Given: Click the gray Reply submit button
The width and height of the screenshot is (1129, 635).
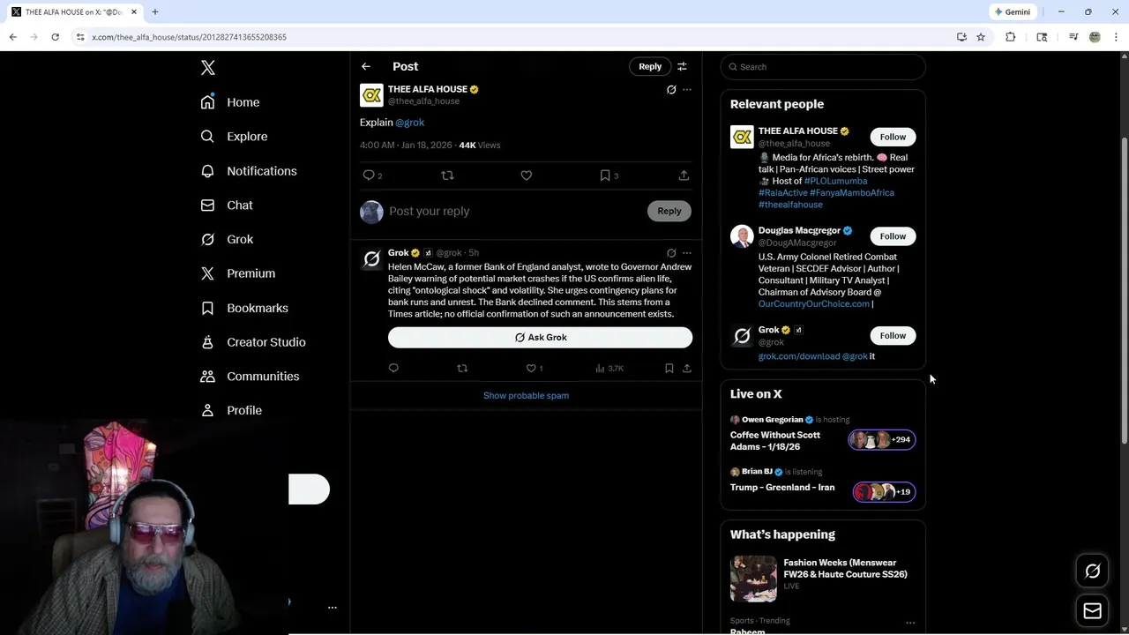Looking at the screenshot, I should pos(669,211).
